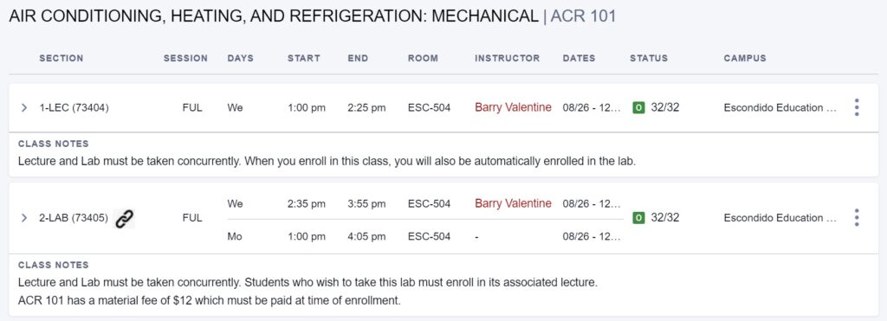Screen dimensions: 887x321
Task: Open the options menu for 1-LEC section
Action: pyautogui.click(x=857, y=107)
